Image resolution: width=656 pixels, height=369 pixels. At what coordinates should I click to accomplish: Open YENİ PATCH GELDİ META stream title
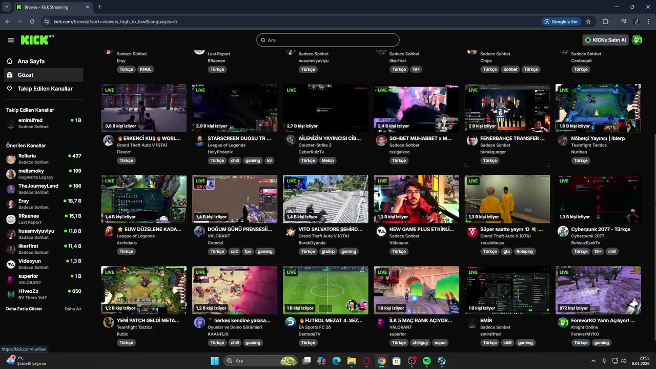tap(148, 320)
